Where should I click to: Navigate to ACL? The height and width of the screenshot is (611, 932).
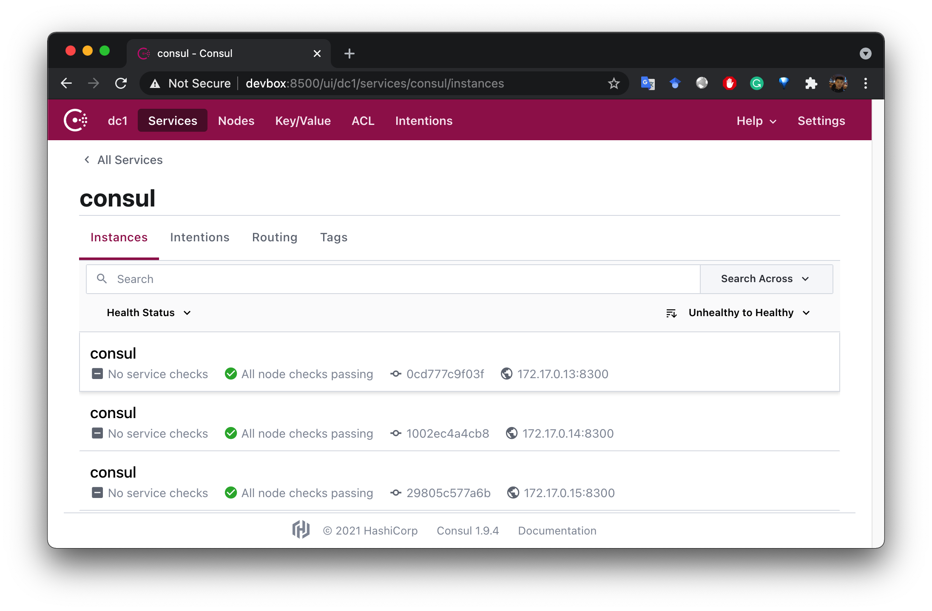pos(363,121)
